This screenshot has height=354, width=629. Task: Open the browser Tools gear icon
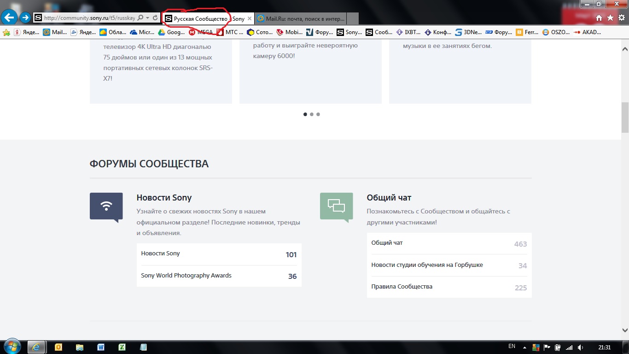(x=621, y=18)
